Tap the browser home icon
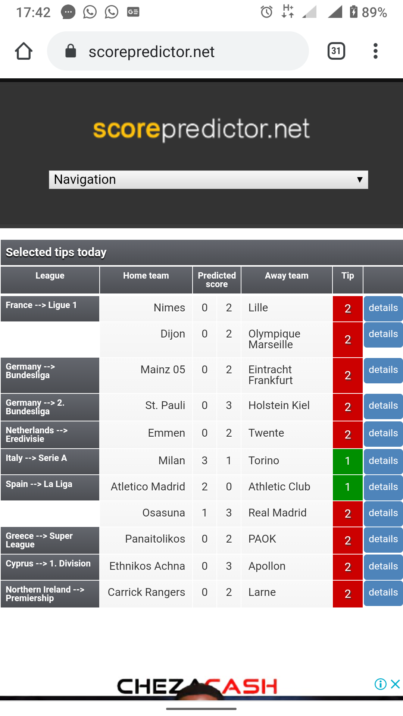 pyautogui.click(x=24, y=51)
